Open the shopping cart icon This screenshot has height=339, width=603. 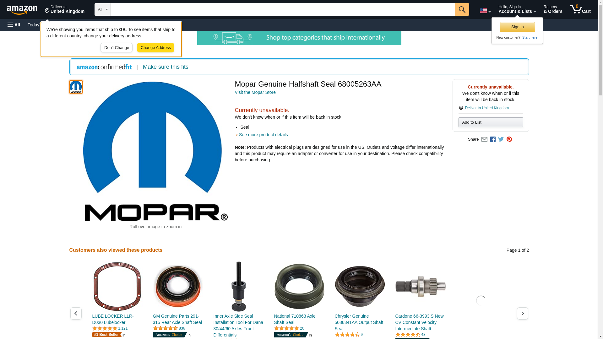[580, 9]
